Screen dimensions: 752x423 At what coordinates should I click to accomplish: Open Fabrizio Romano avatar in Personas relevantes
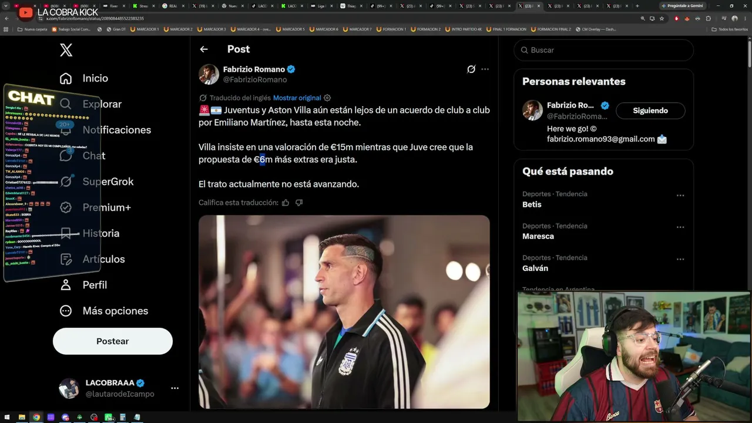pyautogui.click(x=533, y=110)
